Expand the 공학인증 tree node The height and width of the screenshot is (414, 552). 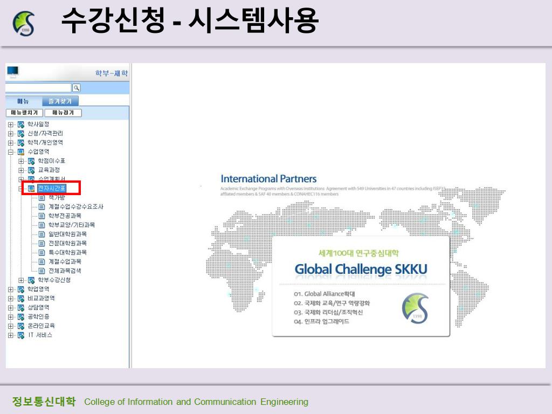(x=11, y=316)
